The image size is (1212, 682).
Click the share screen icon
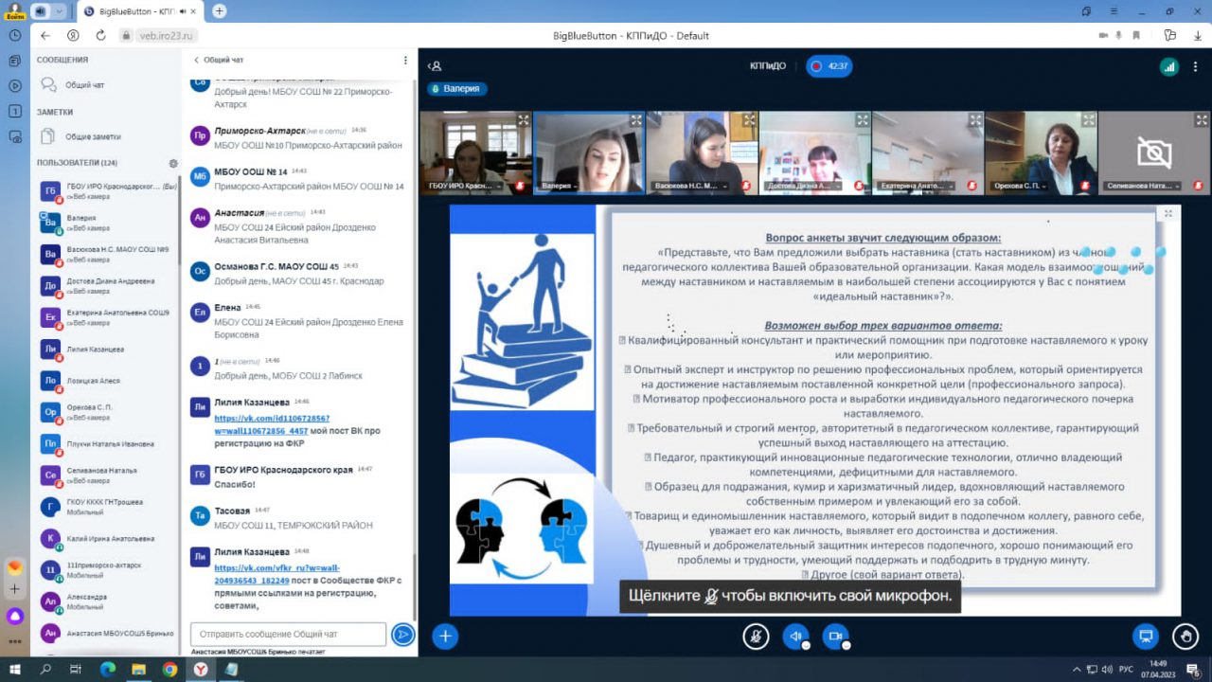tap(1146, 637)
